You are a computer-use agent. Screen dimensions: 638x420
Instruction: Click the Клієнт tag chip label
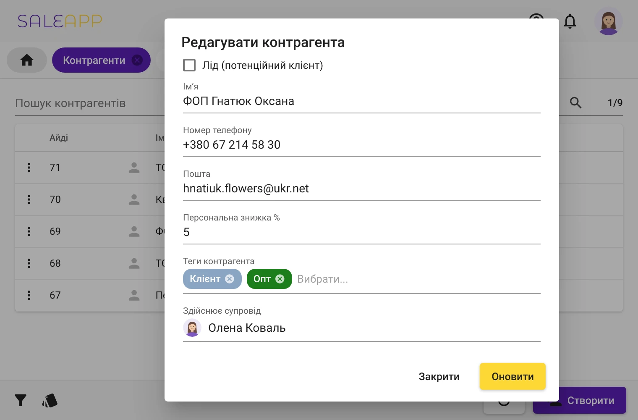[205, 279]
